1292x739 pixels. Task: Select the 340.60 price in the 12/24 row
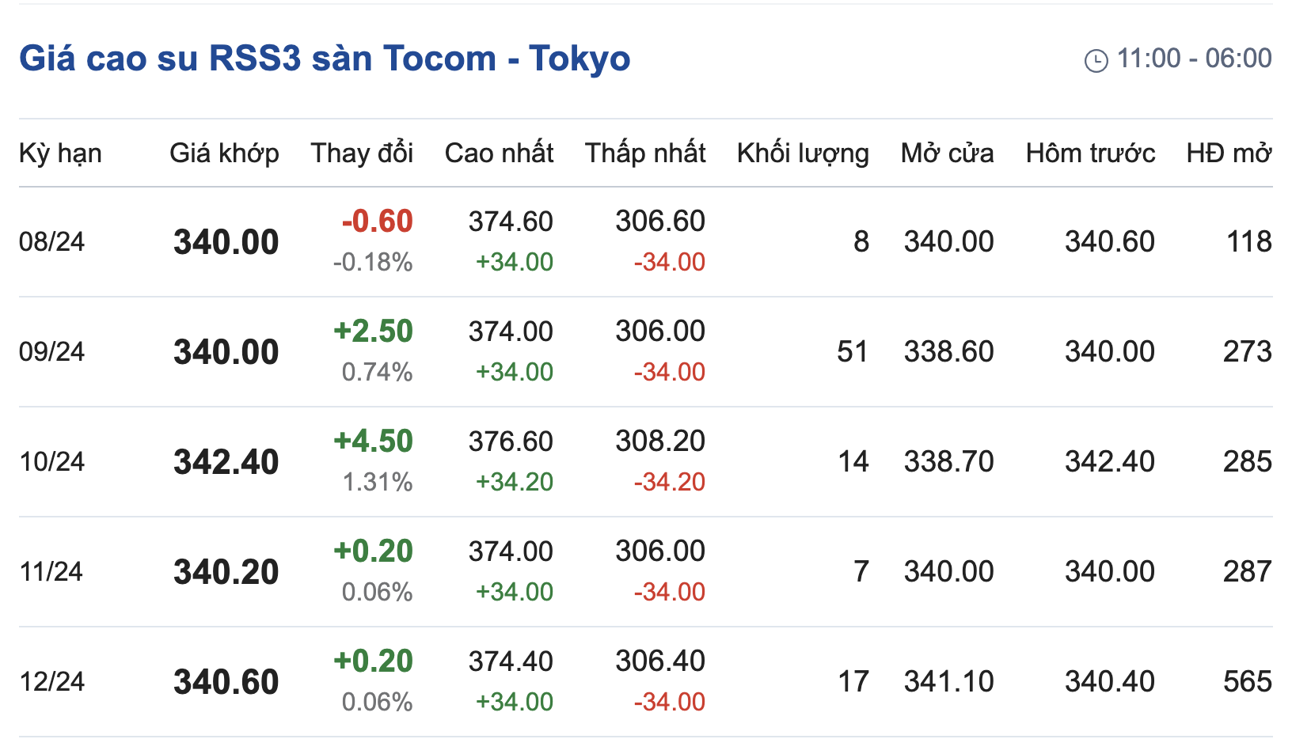tap(226, 682)
